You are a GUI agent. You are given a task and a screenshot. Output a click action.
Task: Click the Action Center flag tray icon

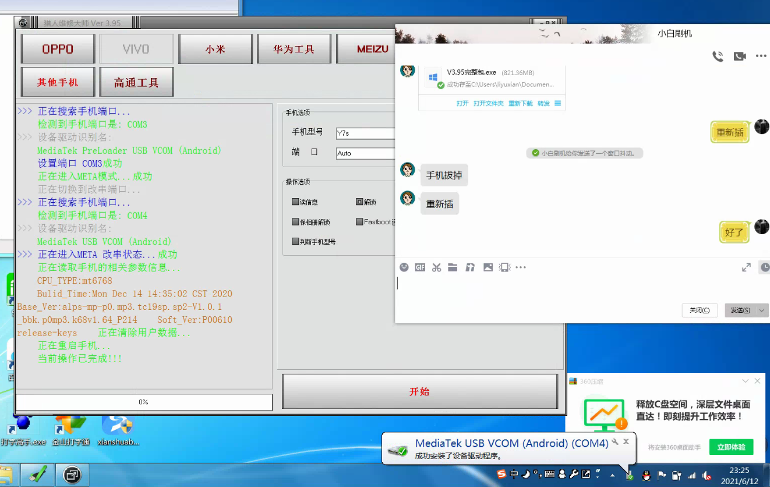pos(661,475)
